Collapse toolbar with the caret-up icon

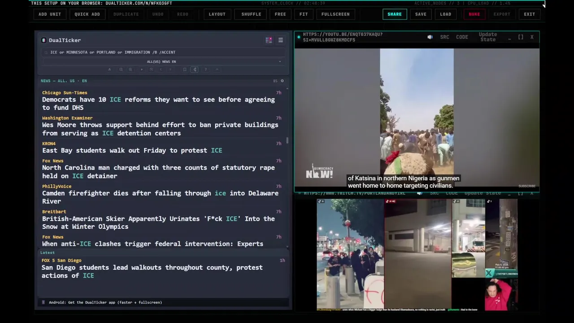(x=217, y=70)
